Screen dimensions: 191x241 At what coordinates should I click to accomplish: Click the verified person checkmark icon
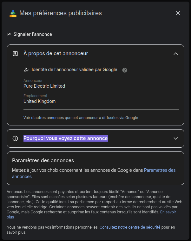point(26,70)
